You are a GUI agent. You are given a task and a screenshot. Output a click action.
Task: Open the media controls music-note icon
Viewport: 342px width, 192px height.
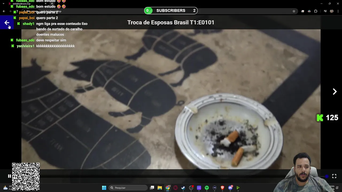coord(325,11)
